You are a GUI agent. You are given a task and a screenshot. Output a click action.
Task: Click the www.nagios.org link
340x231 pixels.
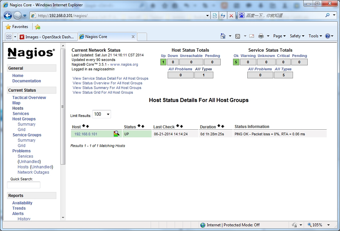pos(124,64)
